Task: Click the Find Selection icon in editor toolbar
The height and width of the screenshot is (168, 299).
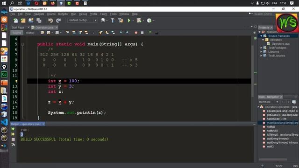Action: click(x=67, y=33)
